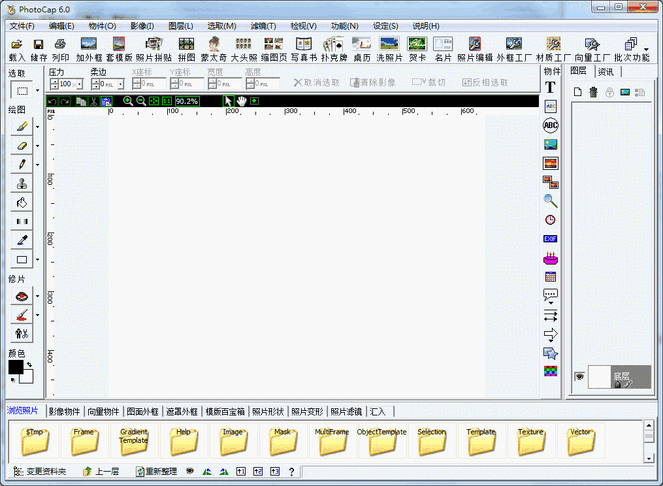Open the 桌历 desk calendar tool
This screenshot has width=663, height=486.
(x=362, y=48)
